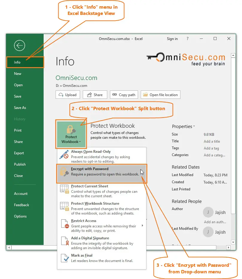Click the vertical scrollbar down arrow
Image resolution: width=242 pixels, height=279 pixels.
tap(233, 242)
